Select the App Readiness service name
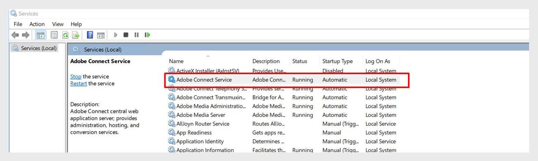Screen dimensions: 538x161 (194, 132)
